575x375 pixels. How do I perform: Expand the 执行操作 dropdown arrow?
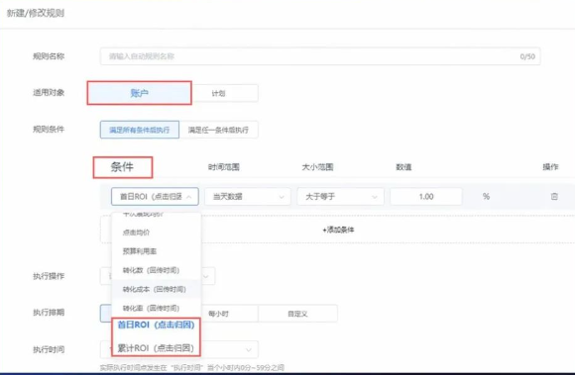206,276
